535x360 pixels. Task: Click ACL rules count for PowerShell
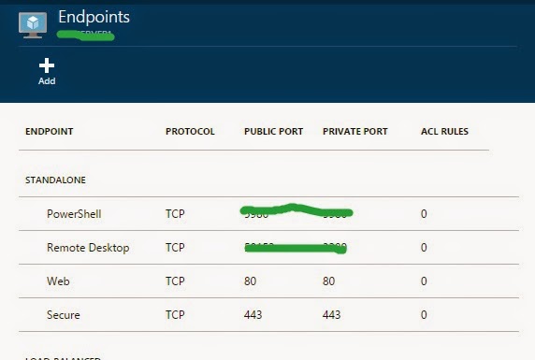point(424,214)
